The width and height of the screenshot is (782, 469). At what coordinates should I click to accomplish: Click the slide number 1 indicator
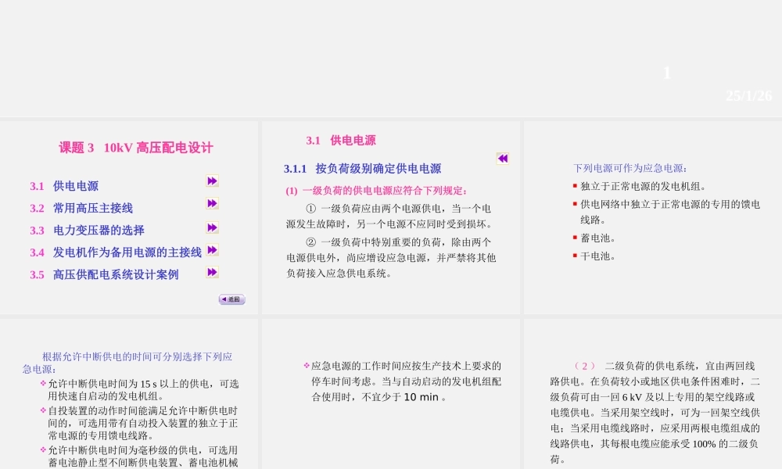(666, 73)
